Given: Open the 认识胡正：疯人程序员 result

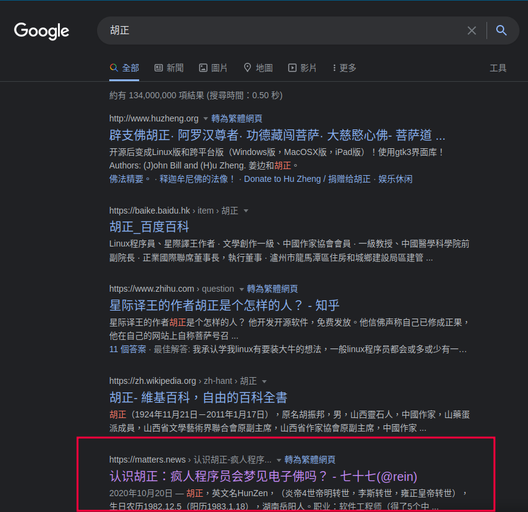Looking at the screenshot, I should (x=263, y=477).
